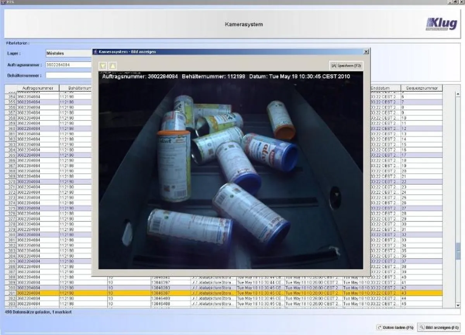
Task: Click the Klug company logo
Action: pos(441,24)
